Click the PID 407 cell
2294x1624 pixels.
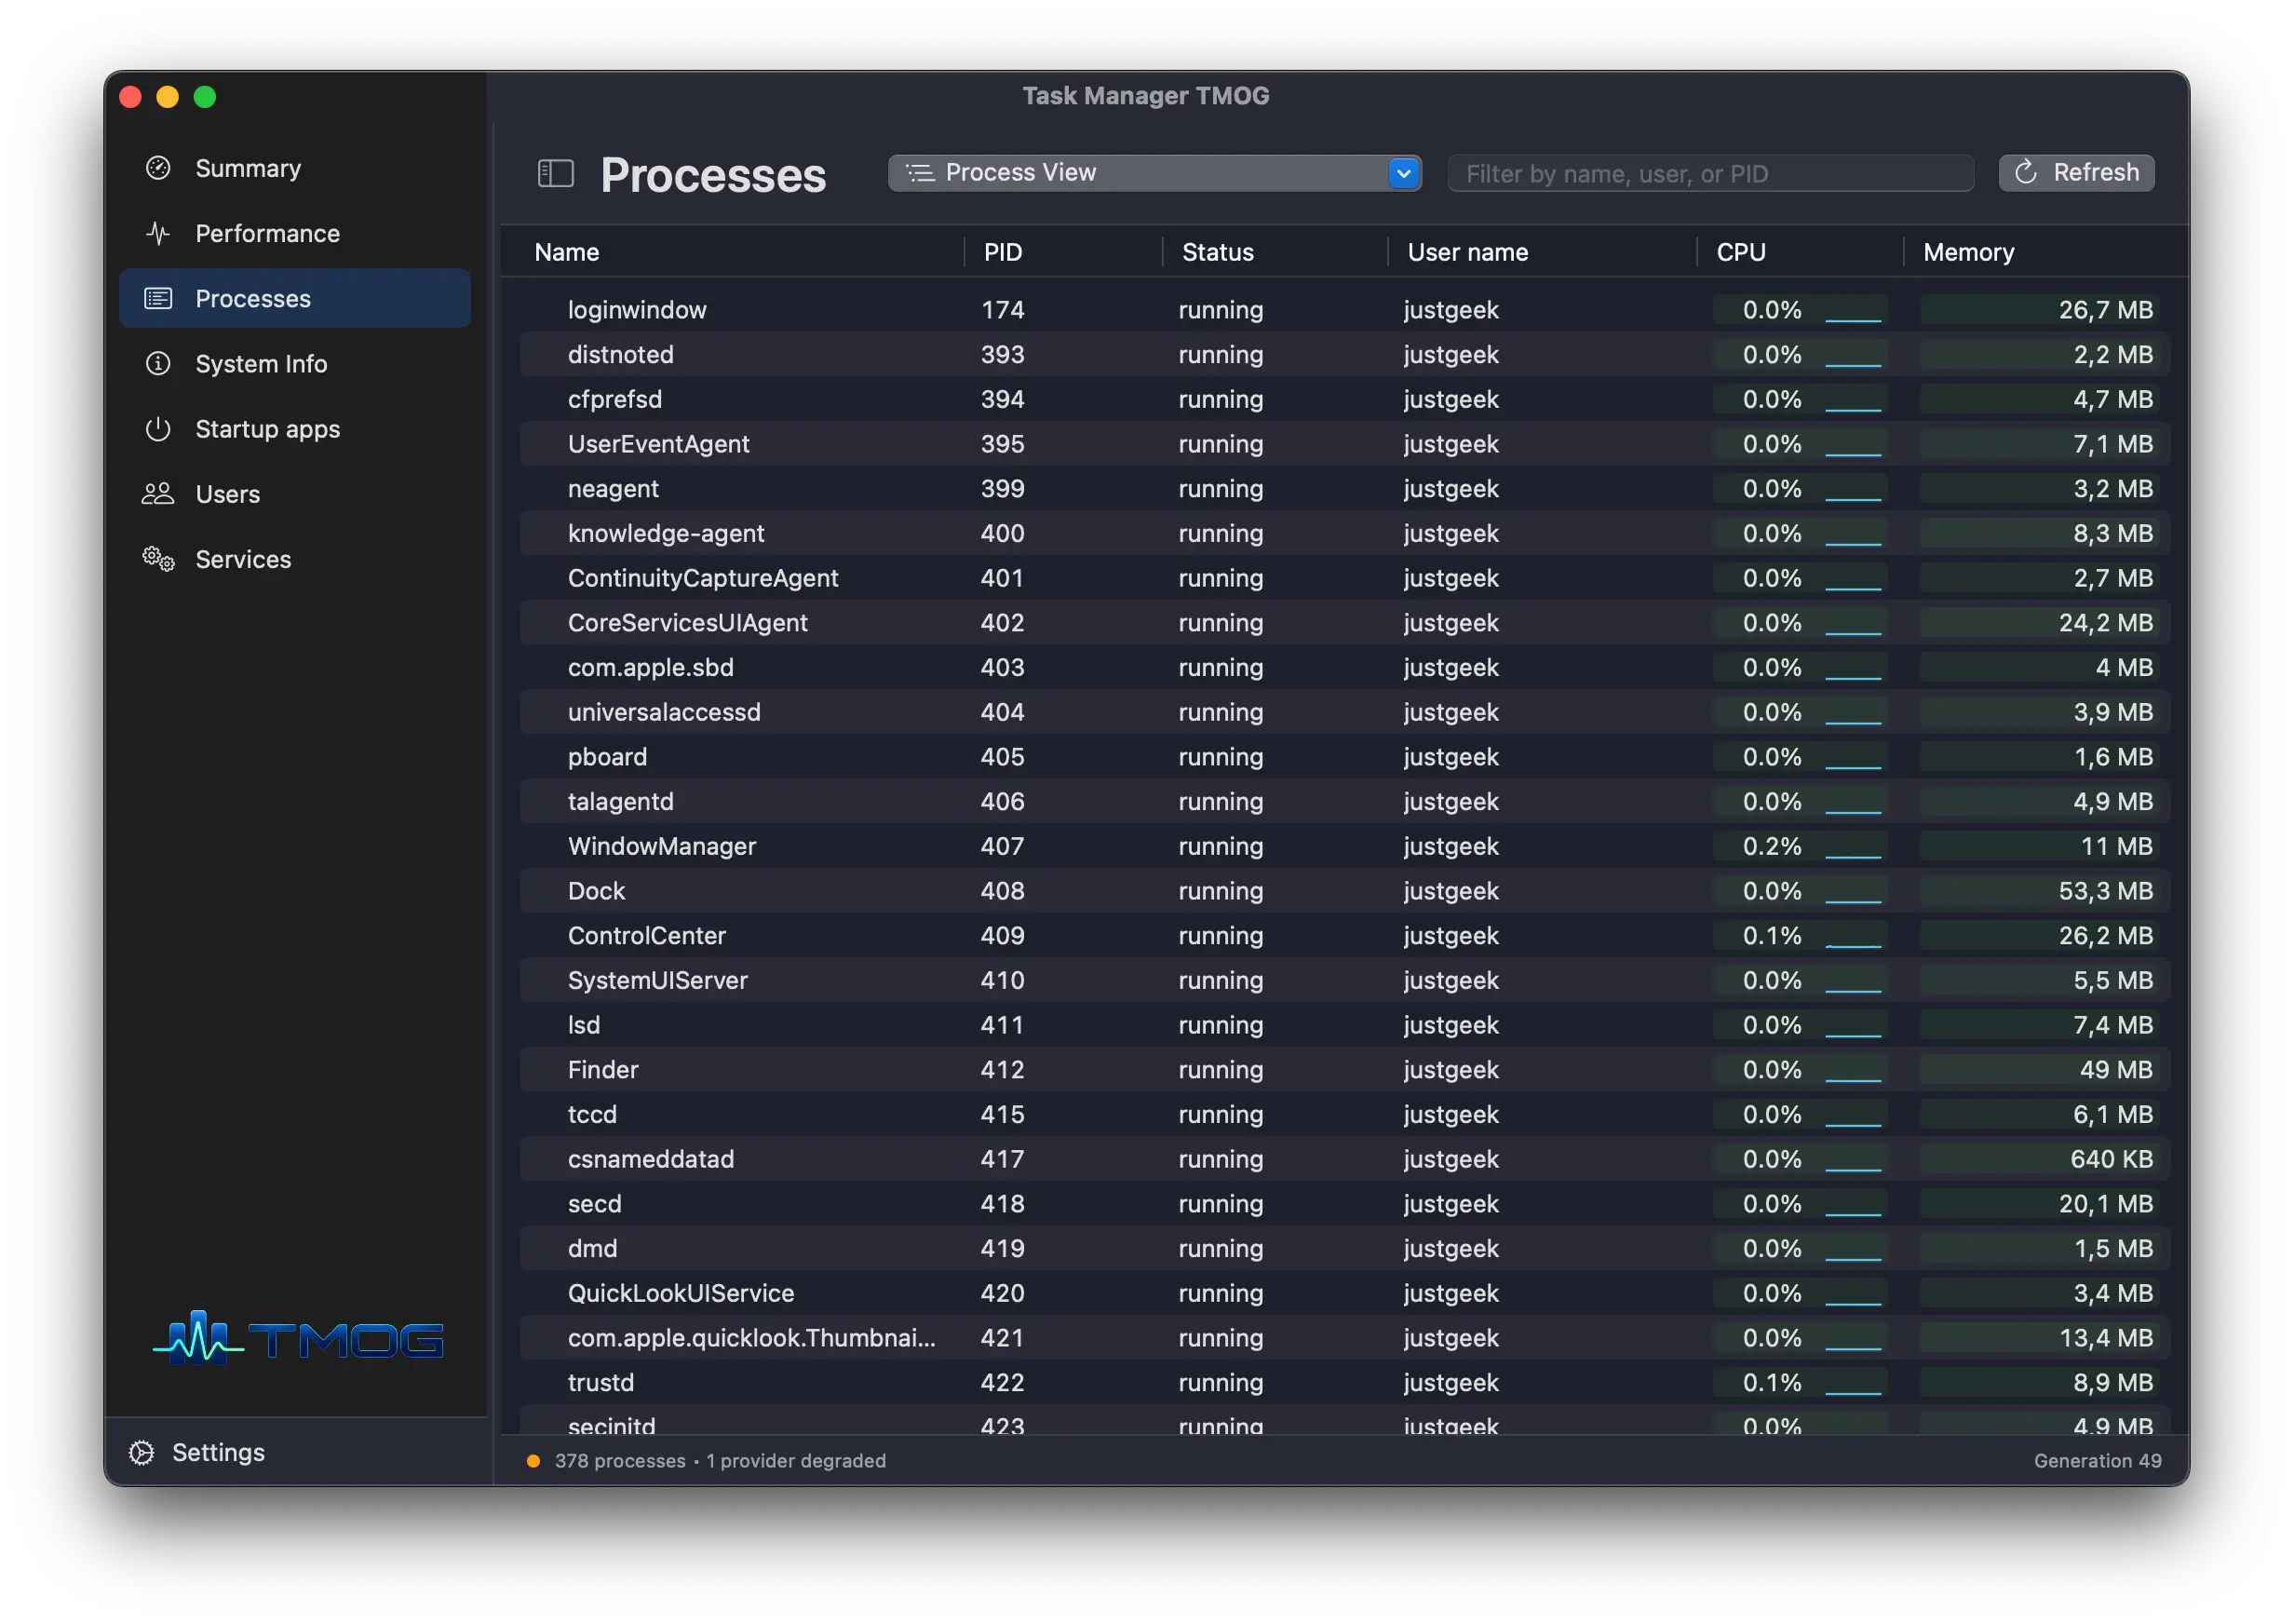[x=1002, y=846]
